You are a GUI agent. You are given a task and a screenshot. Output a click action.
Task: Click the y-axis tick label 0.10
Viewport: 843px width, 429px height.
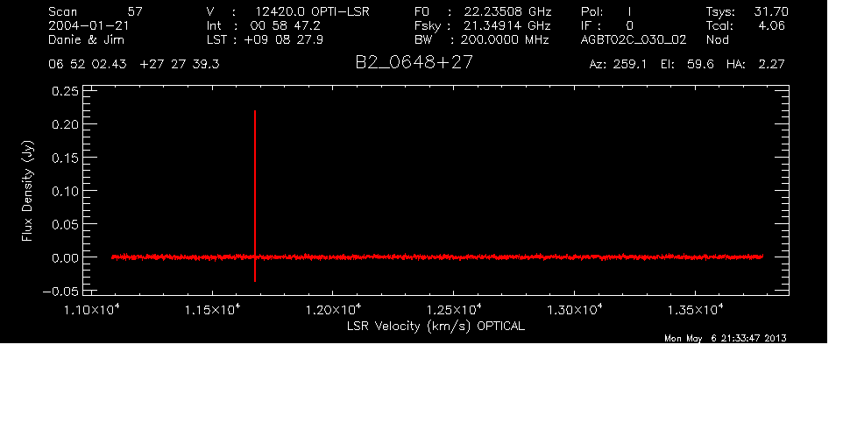tap(65, 191)
